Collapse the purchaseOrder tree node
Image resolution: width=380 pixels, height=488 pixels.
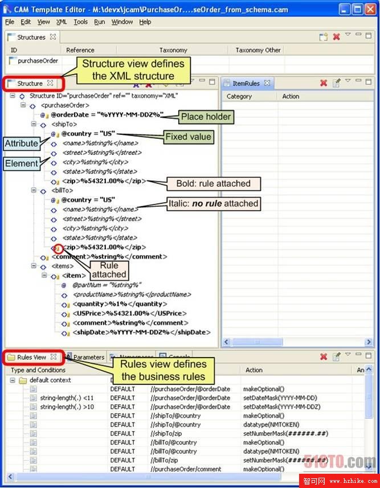tap(24, 105)
